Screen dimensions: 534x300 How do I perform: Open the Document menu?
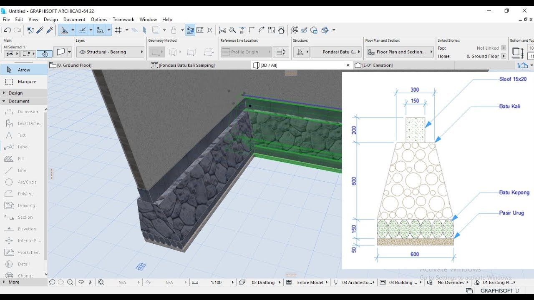click(x=74, y=20)
